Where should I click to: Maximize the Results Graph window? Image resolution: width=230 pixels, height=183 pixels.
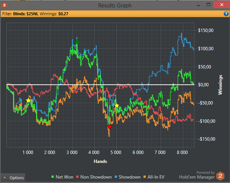208,5
